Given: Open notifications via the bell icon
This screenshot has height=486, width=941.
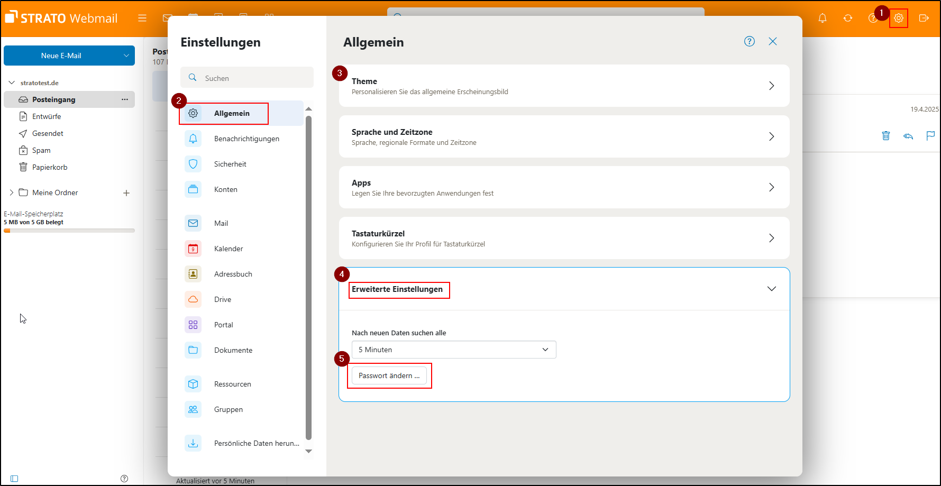Looking at the screenshot, I should [x=823, y=17].
